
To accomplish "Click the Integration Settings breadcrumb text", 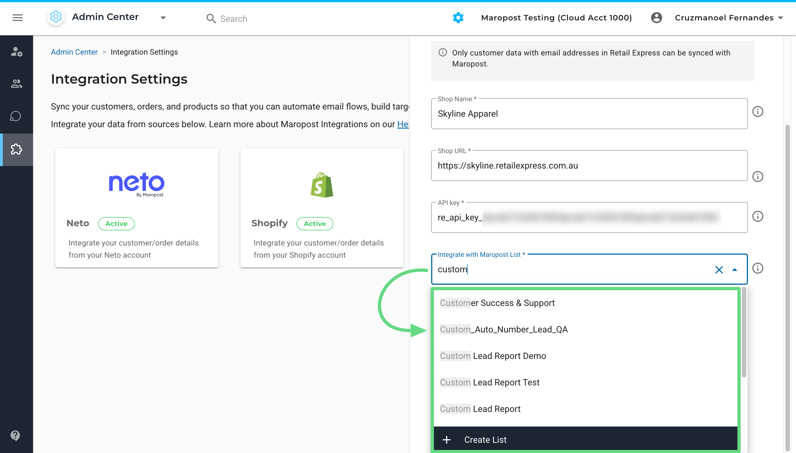I will pyautogui.click(x=144, y=52).
